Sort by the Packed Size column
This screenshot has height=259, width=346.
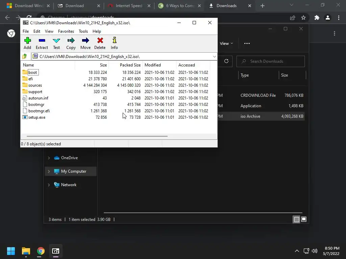click(126, 65)
